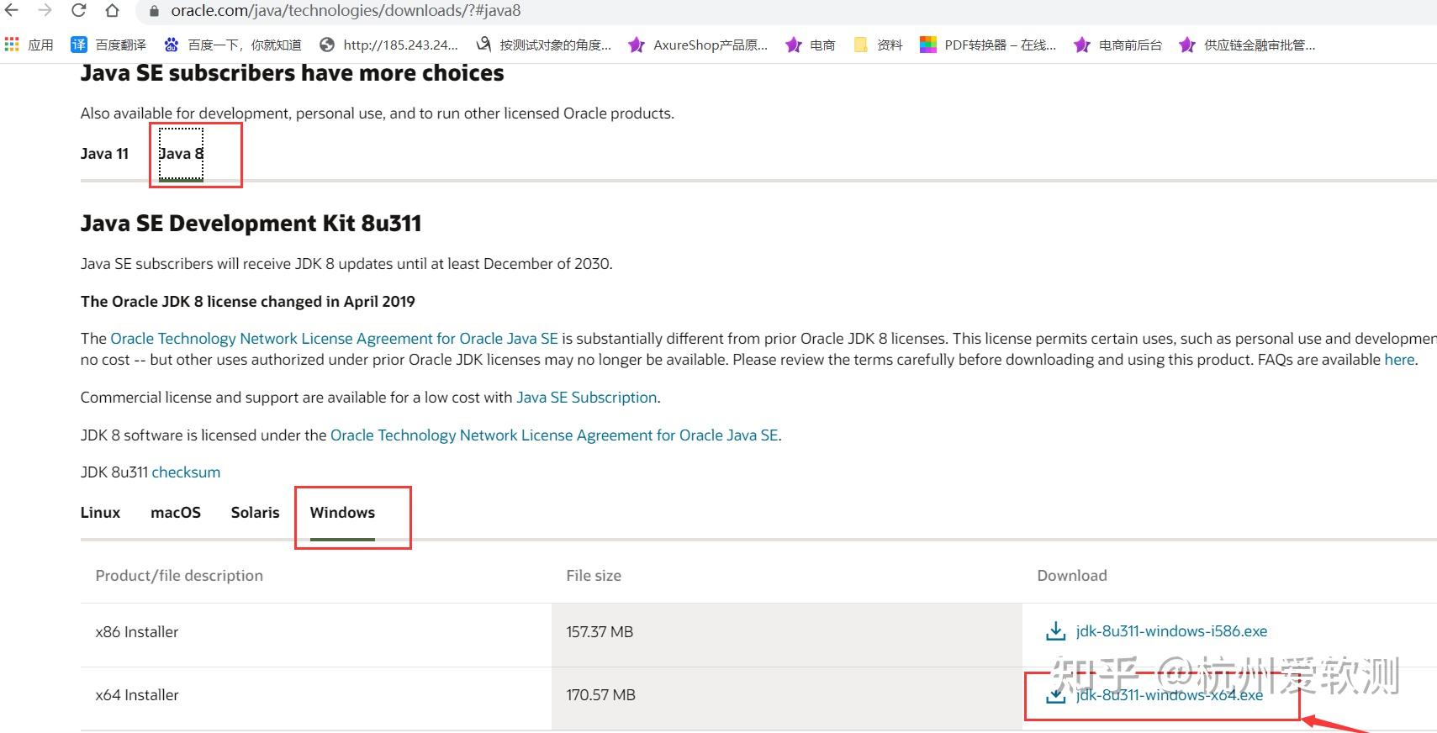Click download icon for x86 installer

click(1055, 631)
